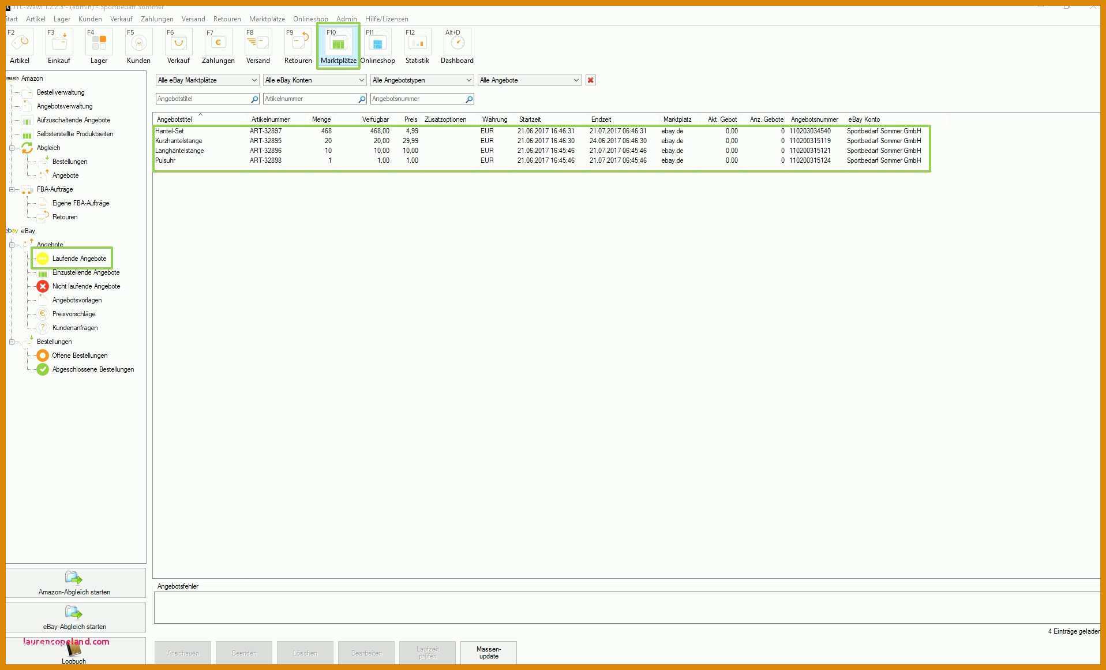The image size is (1106, 670).
Task: Click the Bearbeiten button
Action: tap(366, 653)
